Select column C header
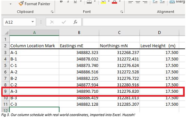The image size is (186, 118). click(119, 33)
